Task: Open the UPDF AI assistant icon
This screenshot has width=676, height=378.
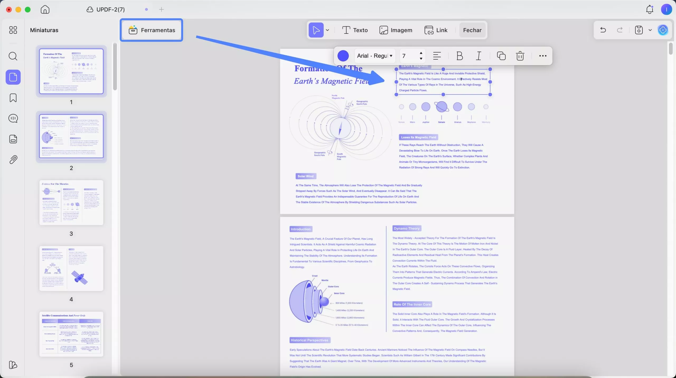Action: tap(663, 30)
